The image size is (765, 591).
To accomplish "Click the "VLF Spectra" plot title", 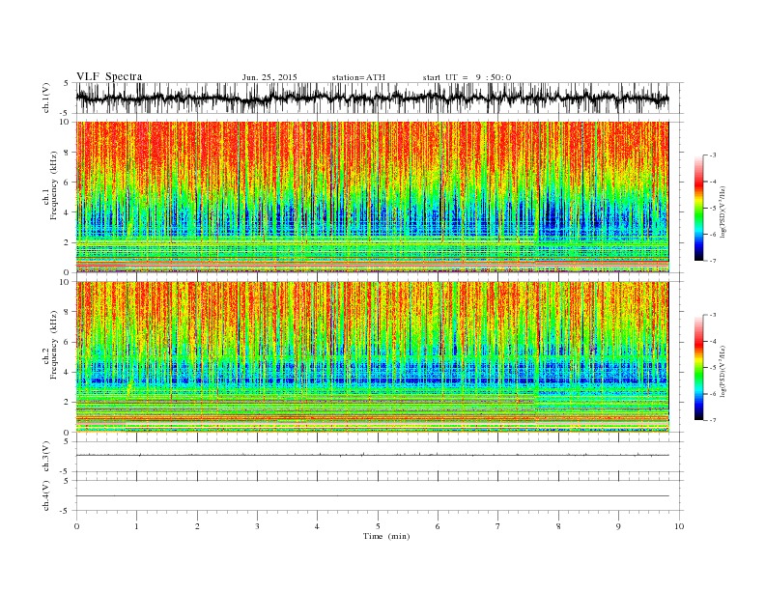I will coord(109,76).
